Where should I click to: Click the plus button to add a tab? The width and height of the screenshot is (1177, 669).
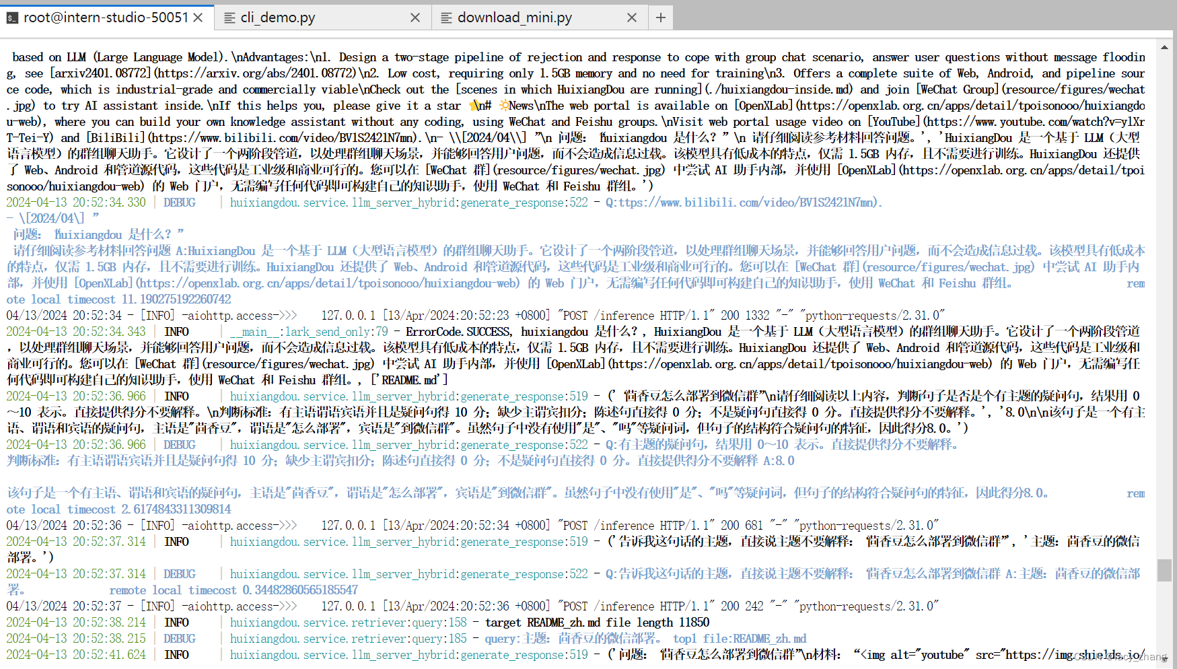[661, 17]
